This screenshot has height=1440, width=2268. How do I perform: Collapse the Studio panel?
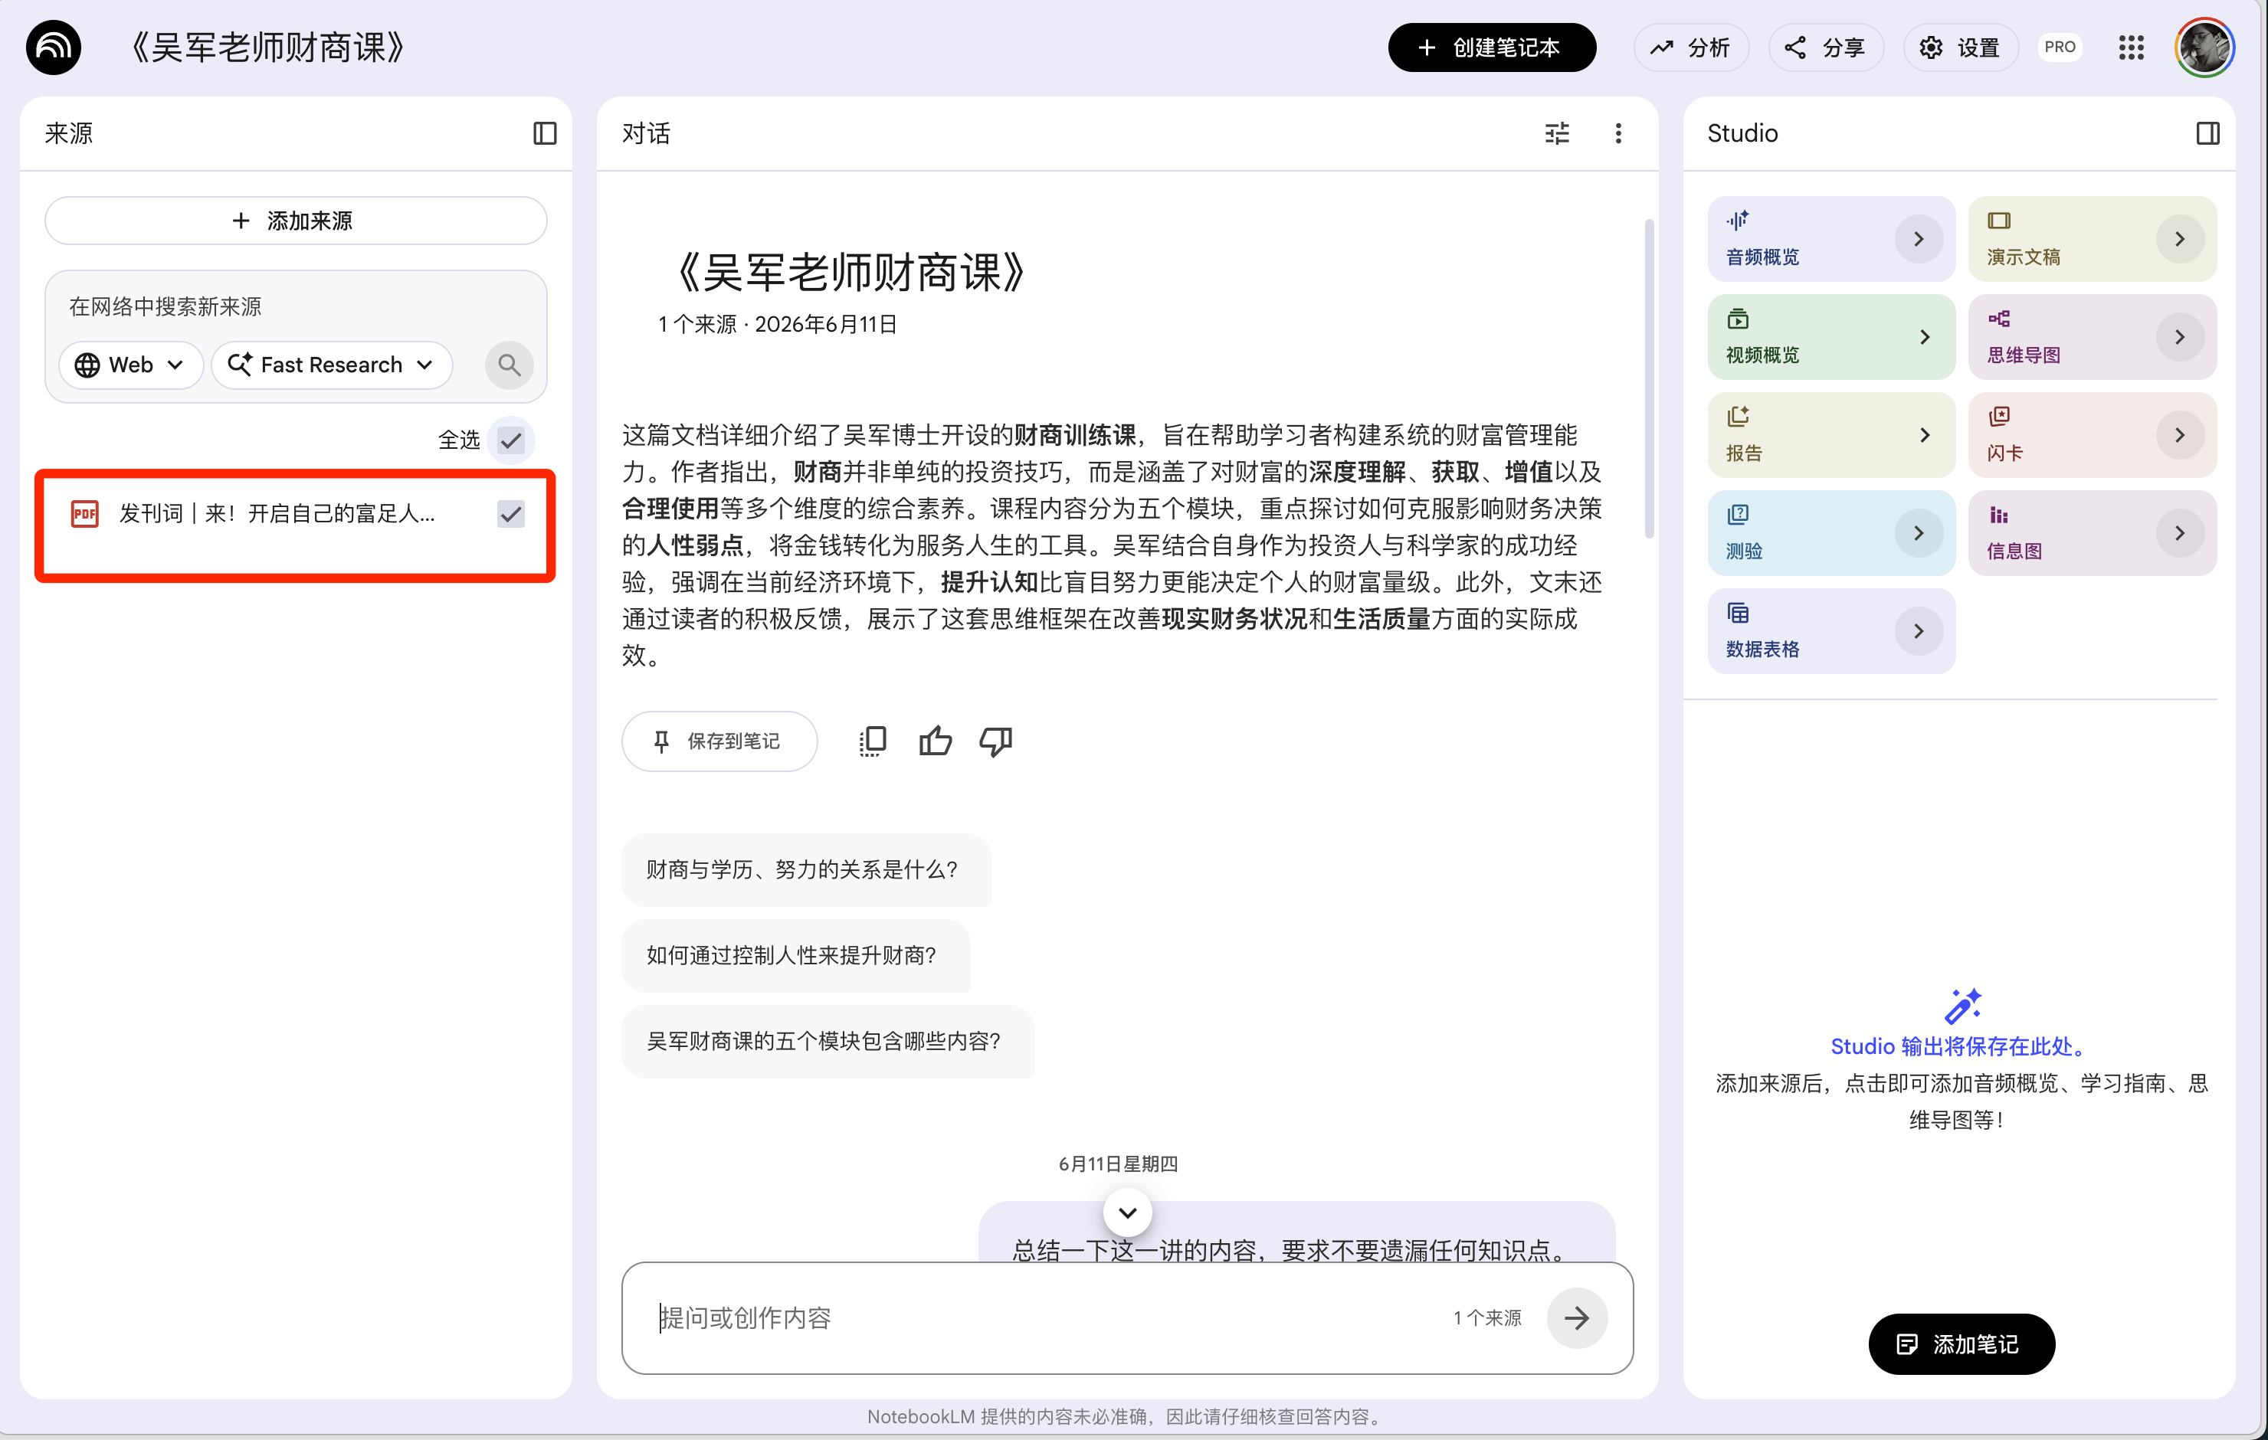(x=2207, y=133)
